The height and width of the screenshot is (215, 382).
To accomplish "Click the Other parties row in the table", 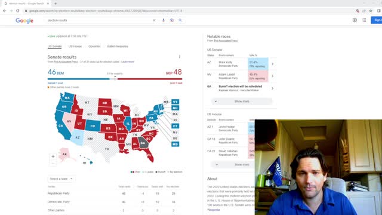I will click(115, 210).
